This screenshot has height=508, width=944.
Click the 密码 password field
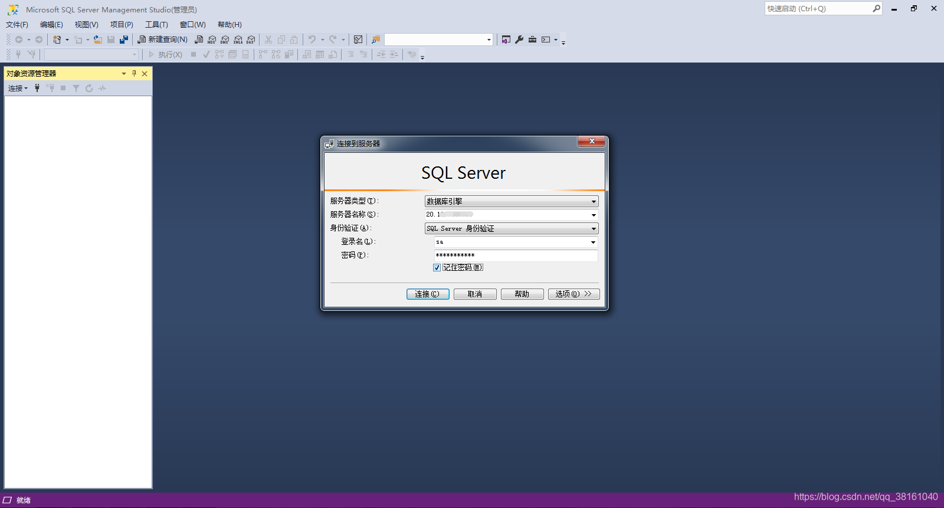[x=516, y=255]
